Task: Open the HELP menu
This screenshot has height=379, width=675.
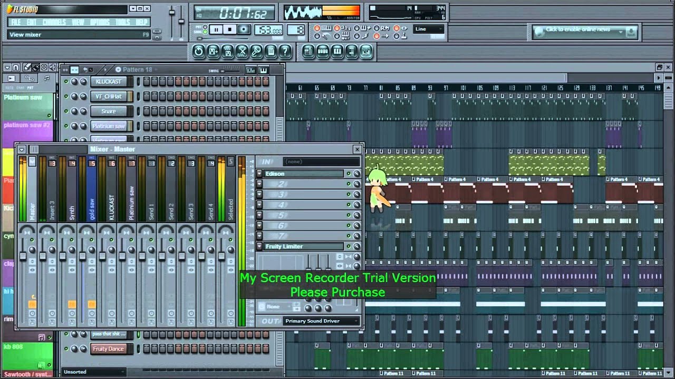Action: tap(141, 22)
